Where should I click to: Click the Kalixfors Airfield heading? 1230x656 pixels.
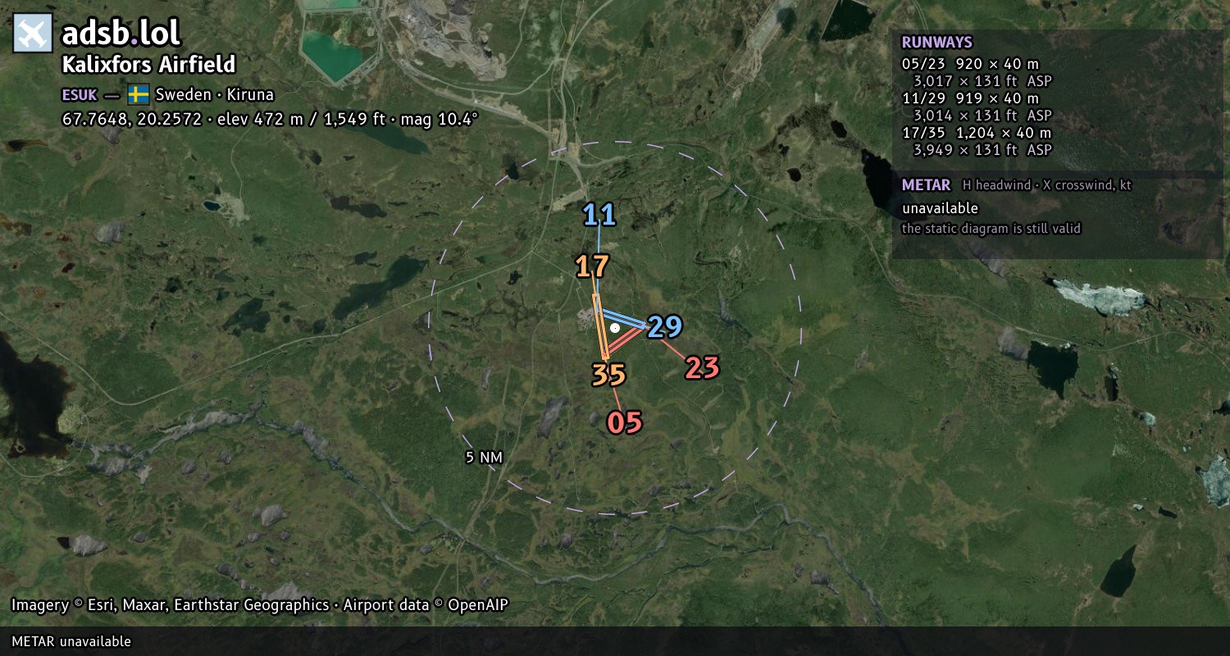[148, 65]
